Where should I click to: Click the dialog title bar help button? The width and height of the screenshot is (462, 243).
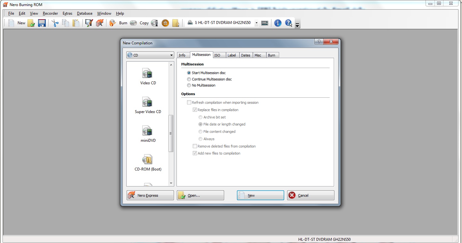click(x=319, y=42)
